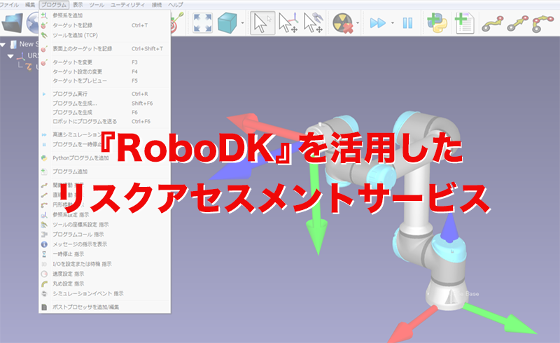560x343 pixels.
Task: Open the 編集 menu
Action: click(x=30, y=5)
